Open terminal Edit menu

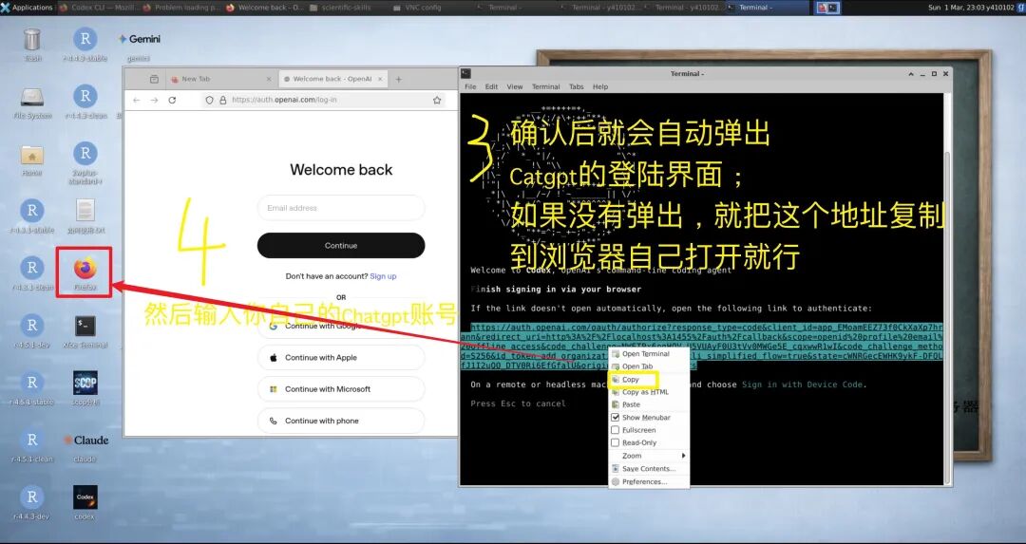coord(491,86)
